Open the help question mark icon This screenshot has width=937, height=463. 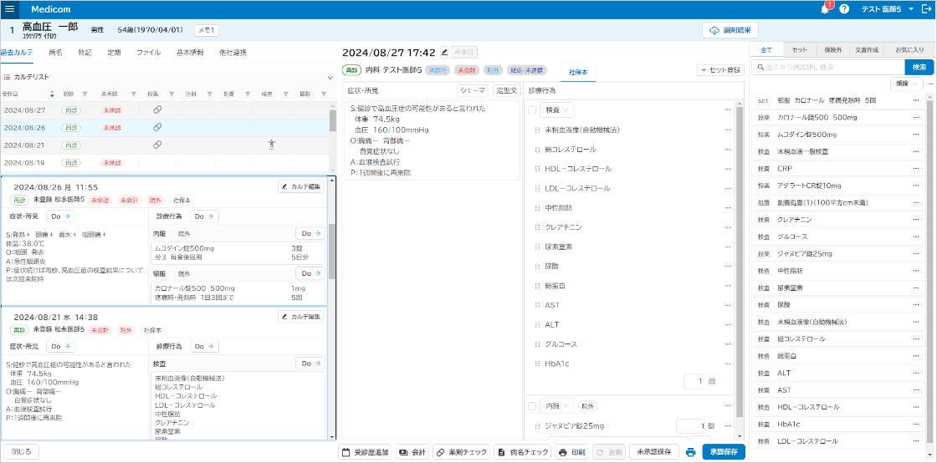pos(844,9)
